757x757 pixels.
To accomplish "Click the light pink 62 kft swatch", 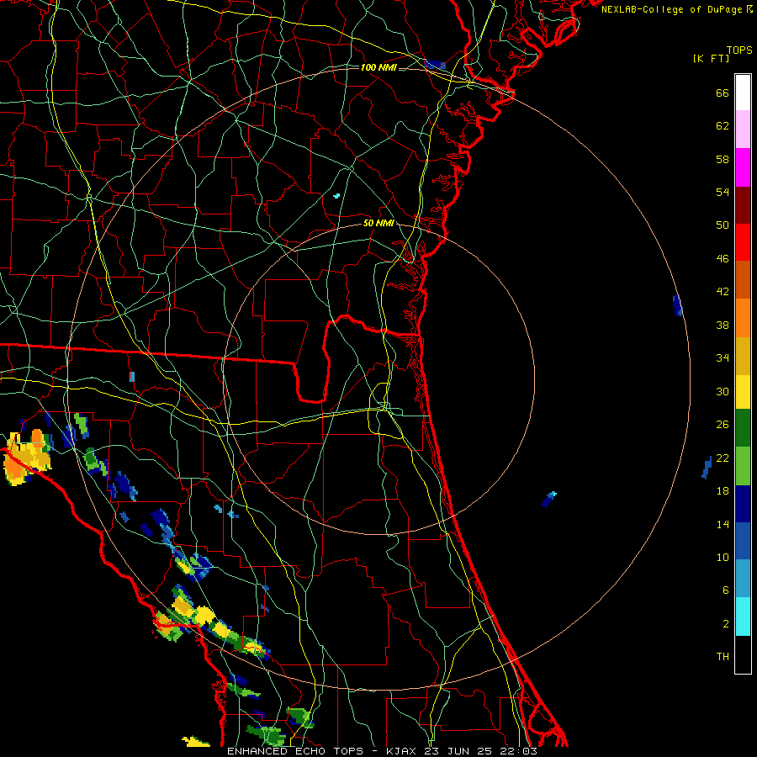I will pyautogui.click(x=743, y=130).
